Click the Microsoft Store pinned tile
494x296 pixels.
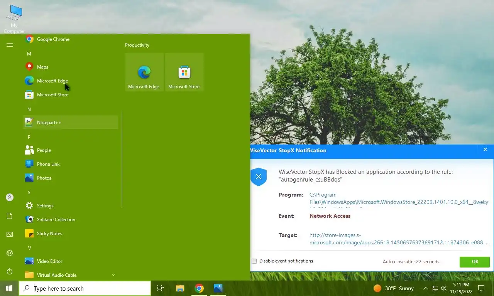point(184,72)
